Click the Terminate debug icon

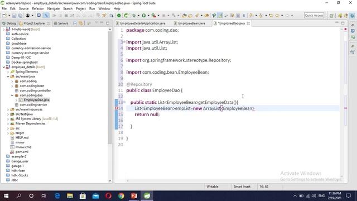[66, 16]
